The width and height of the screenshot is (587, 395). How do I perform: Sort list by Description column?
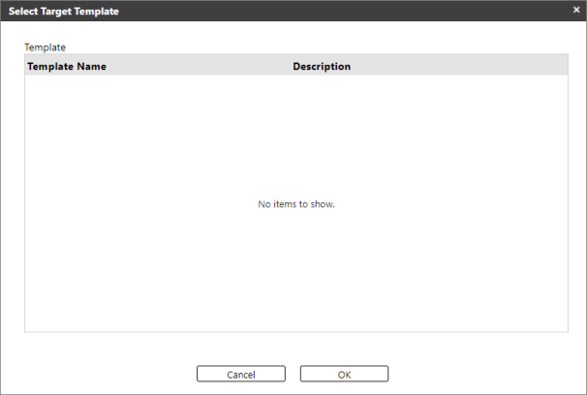[x=322, y=67]
